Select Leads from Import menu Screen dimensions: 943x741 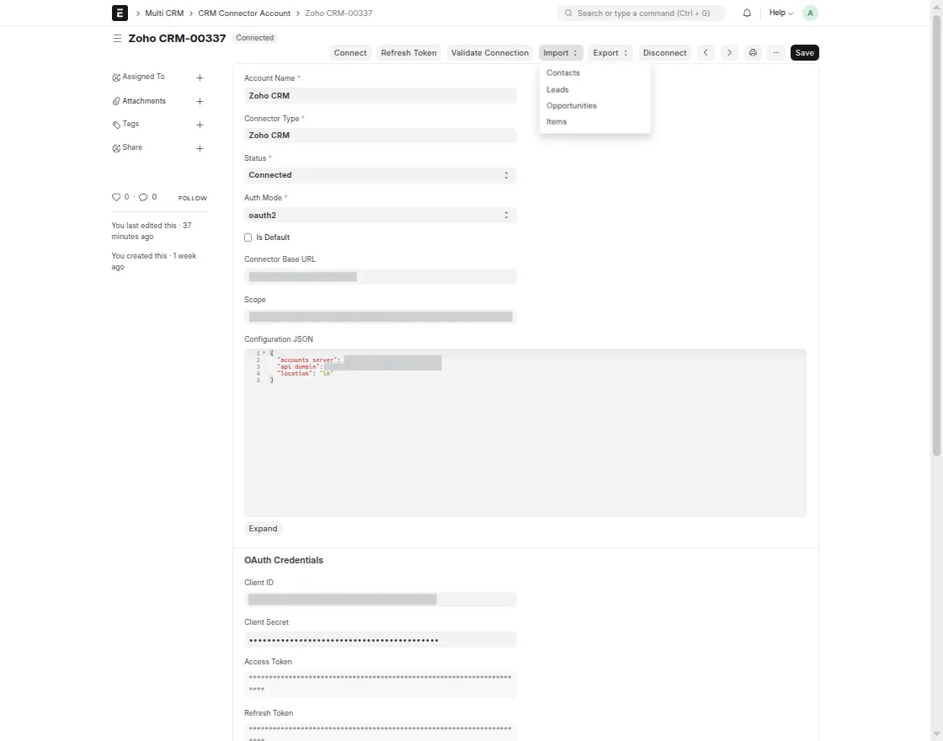click(x=557, y=89)
